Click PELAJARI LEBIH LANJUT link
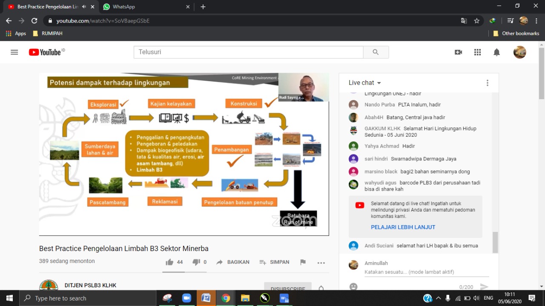The image size is (545, 306). click(403, 227)
